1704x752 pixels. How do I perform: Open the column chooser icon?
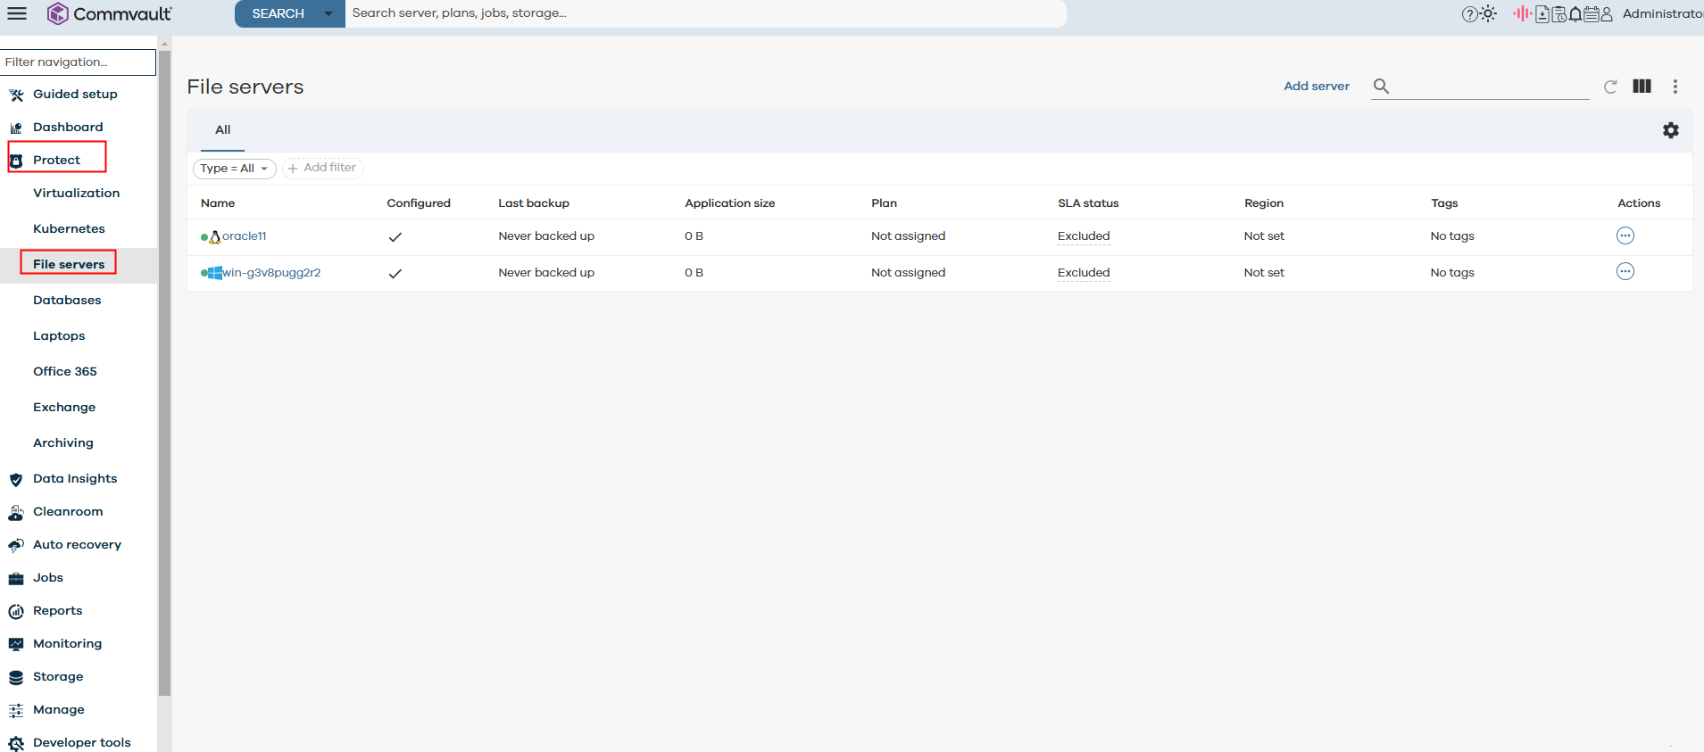[x=1642, y=87]
